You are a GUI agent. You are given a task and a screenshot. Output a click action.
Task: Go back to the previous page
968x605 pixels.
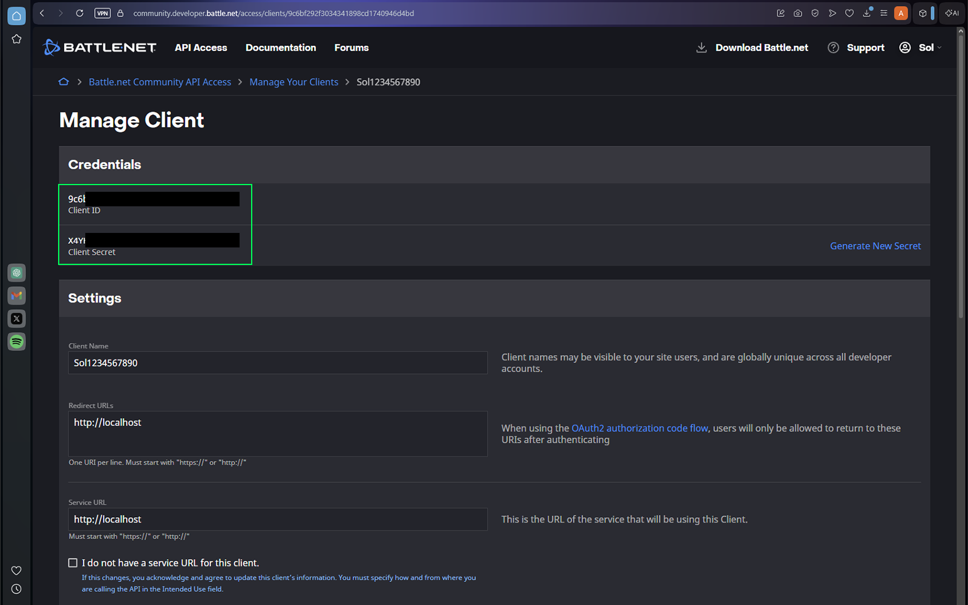(x=42, y=13)
